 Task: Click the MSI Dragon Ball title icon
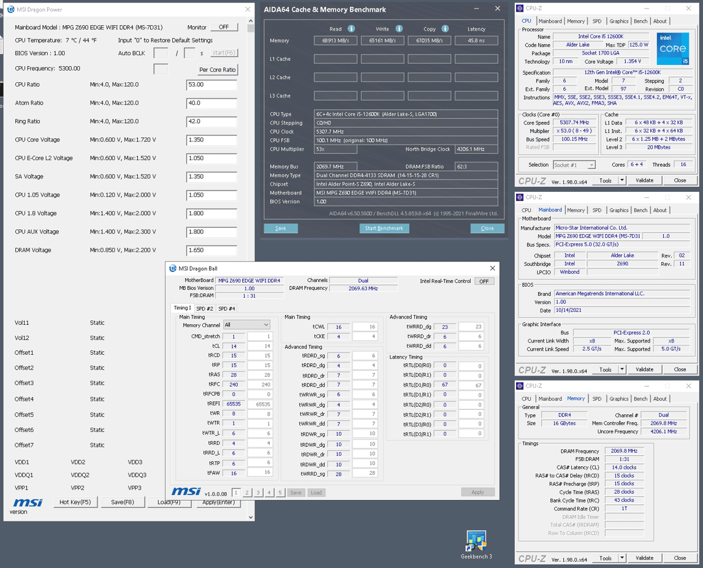[x=173, y=268]
